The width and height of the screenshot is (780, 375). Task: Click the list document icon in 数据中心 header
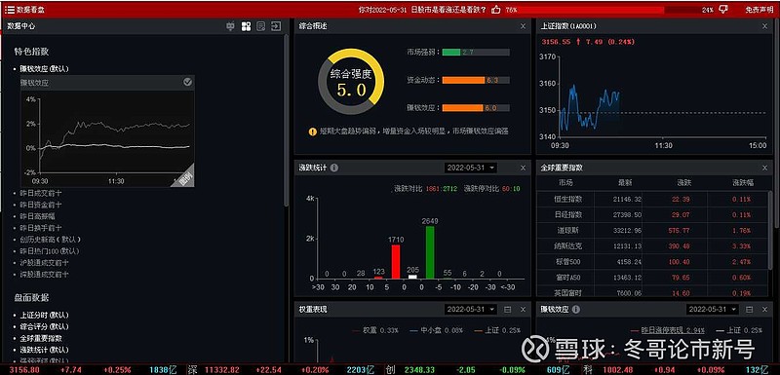(260, 26)
